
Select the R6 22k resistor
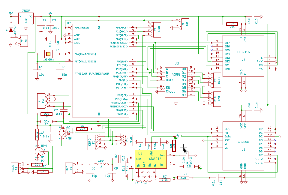[82, 129]
